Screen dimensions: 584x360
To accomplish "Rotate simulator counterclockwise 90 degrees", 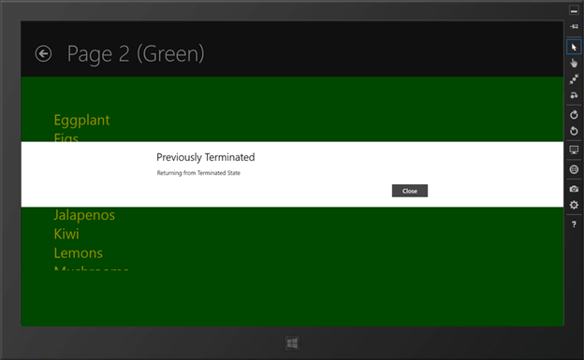I will 574,131.
